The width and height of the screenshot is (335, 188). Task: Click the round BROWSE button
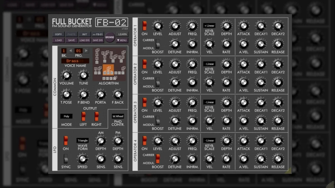coord(110,37)
